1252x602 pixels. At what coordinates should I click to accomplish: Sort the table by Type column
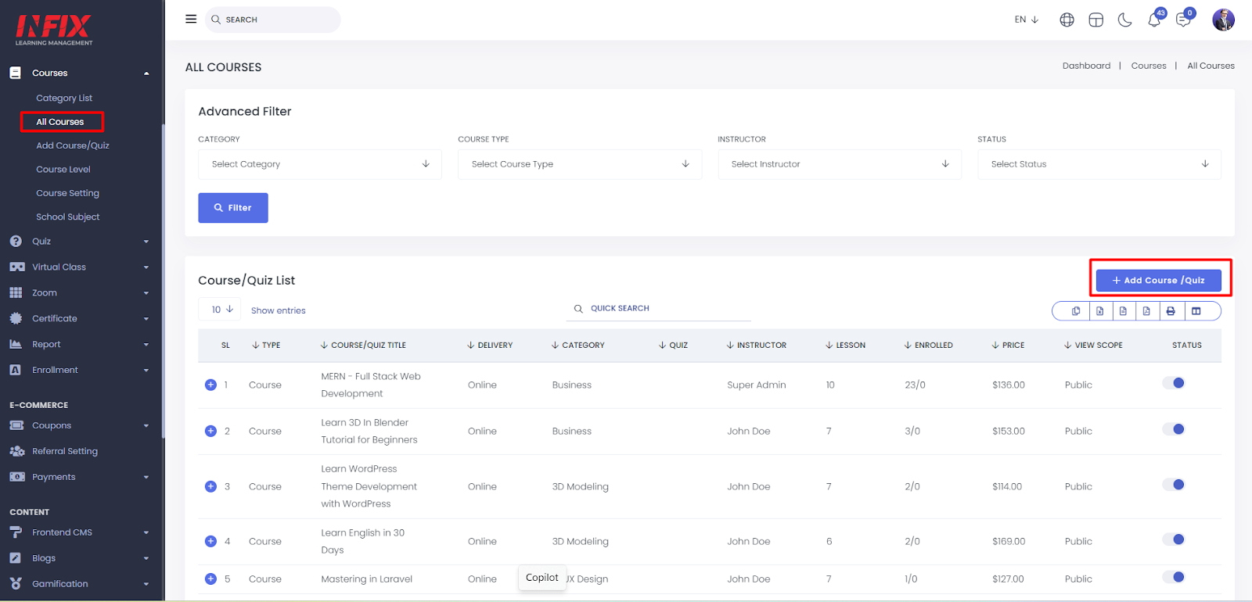tap(266, 345)
